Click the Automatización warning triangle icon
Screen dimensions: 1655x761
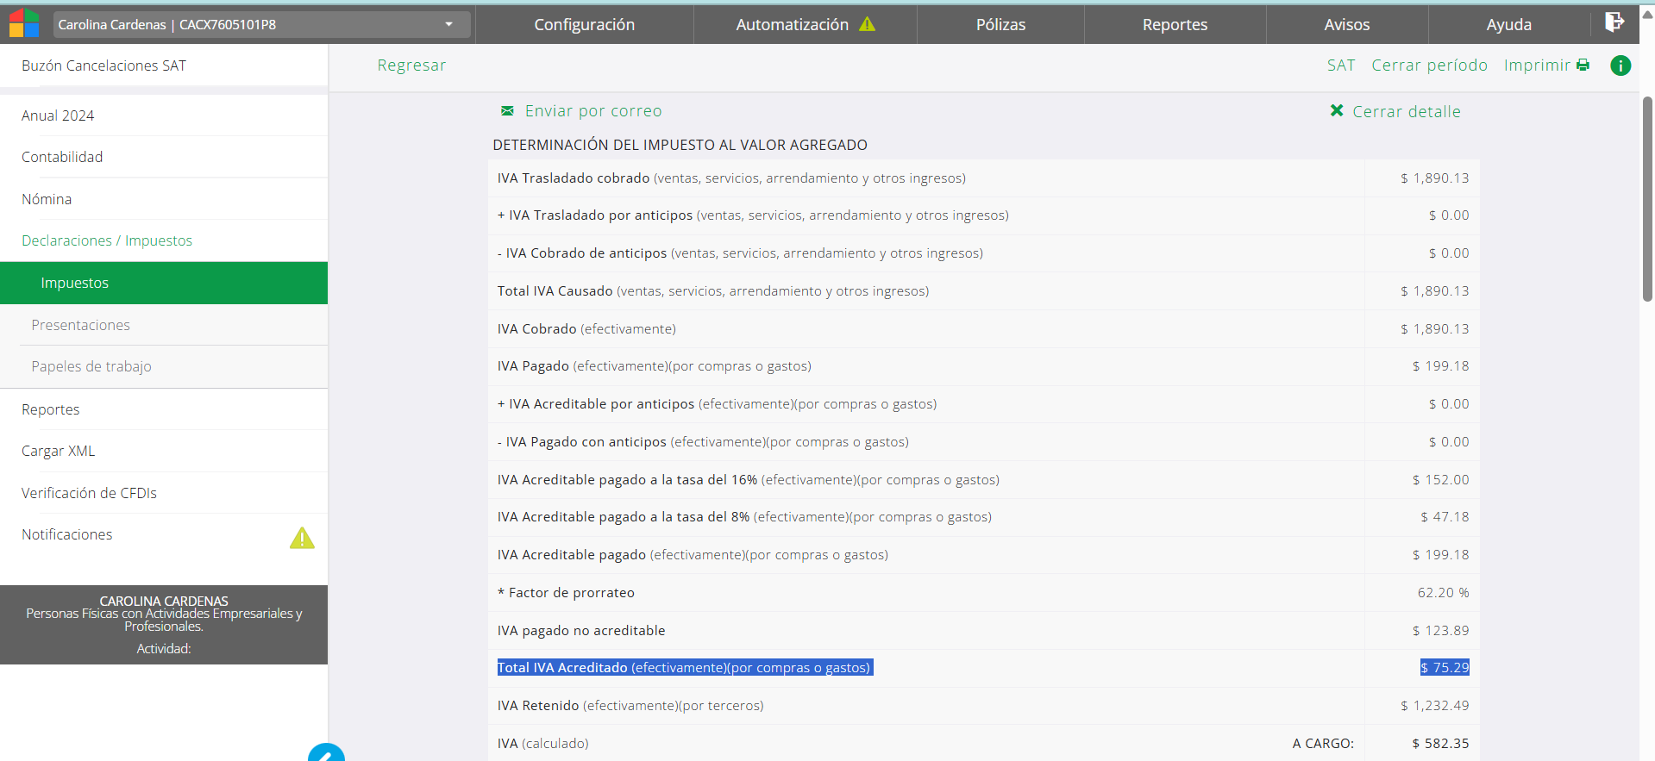[x=867, y=25]
